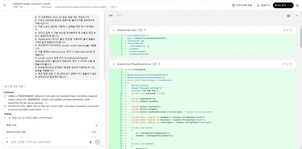Screen dimensions: 302x149
Task: Click the notification bell icon
Action: [297, 5]
